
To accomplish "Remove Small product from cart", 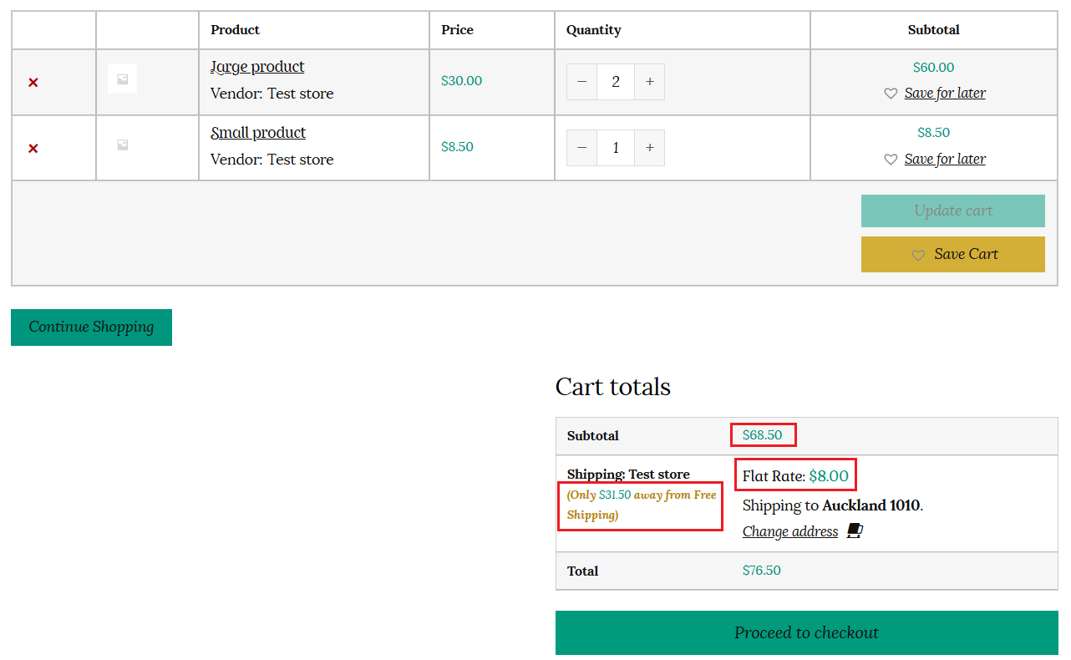I will 33,149.
